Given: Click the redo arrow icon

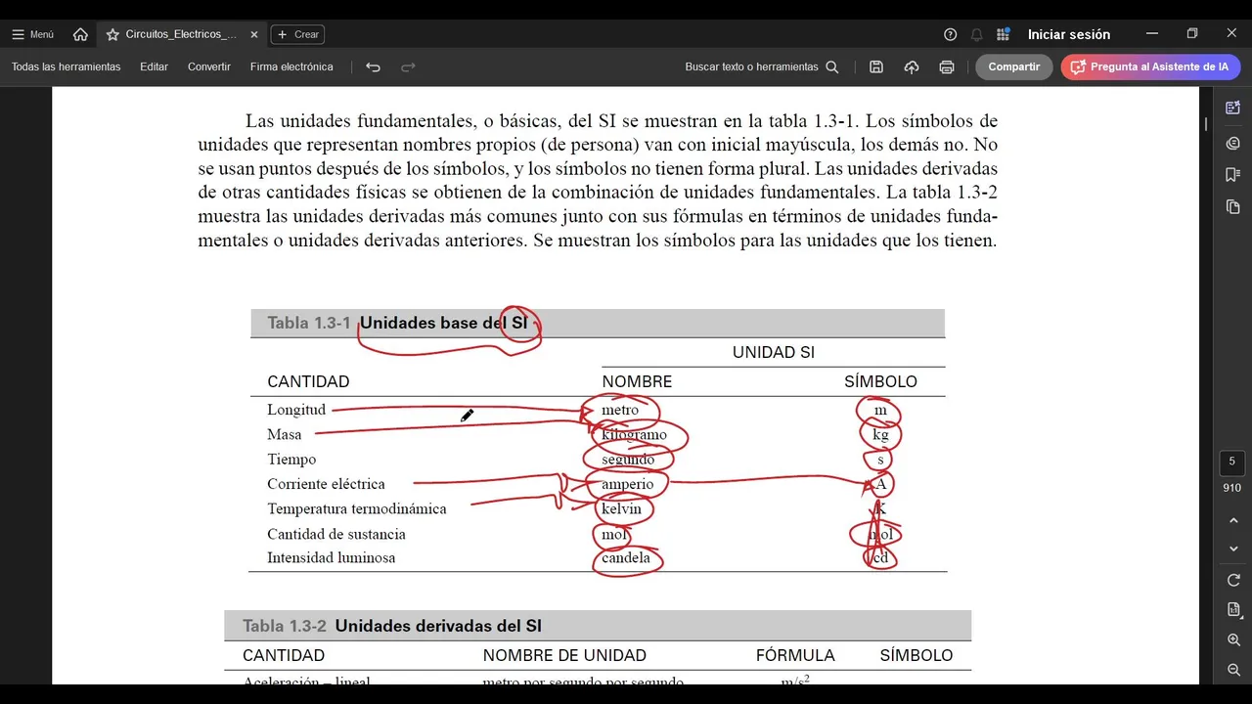Looking at the screenshot, I should point(408,66).
